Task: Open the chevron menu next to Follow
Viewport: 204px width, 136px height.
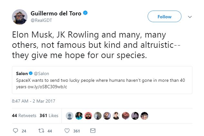Action: 190,17
